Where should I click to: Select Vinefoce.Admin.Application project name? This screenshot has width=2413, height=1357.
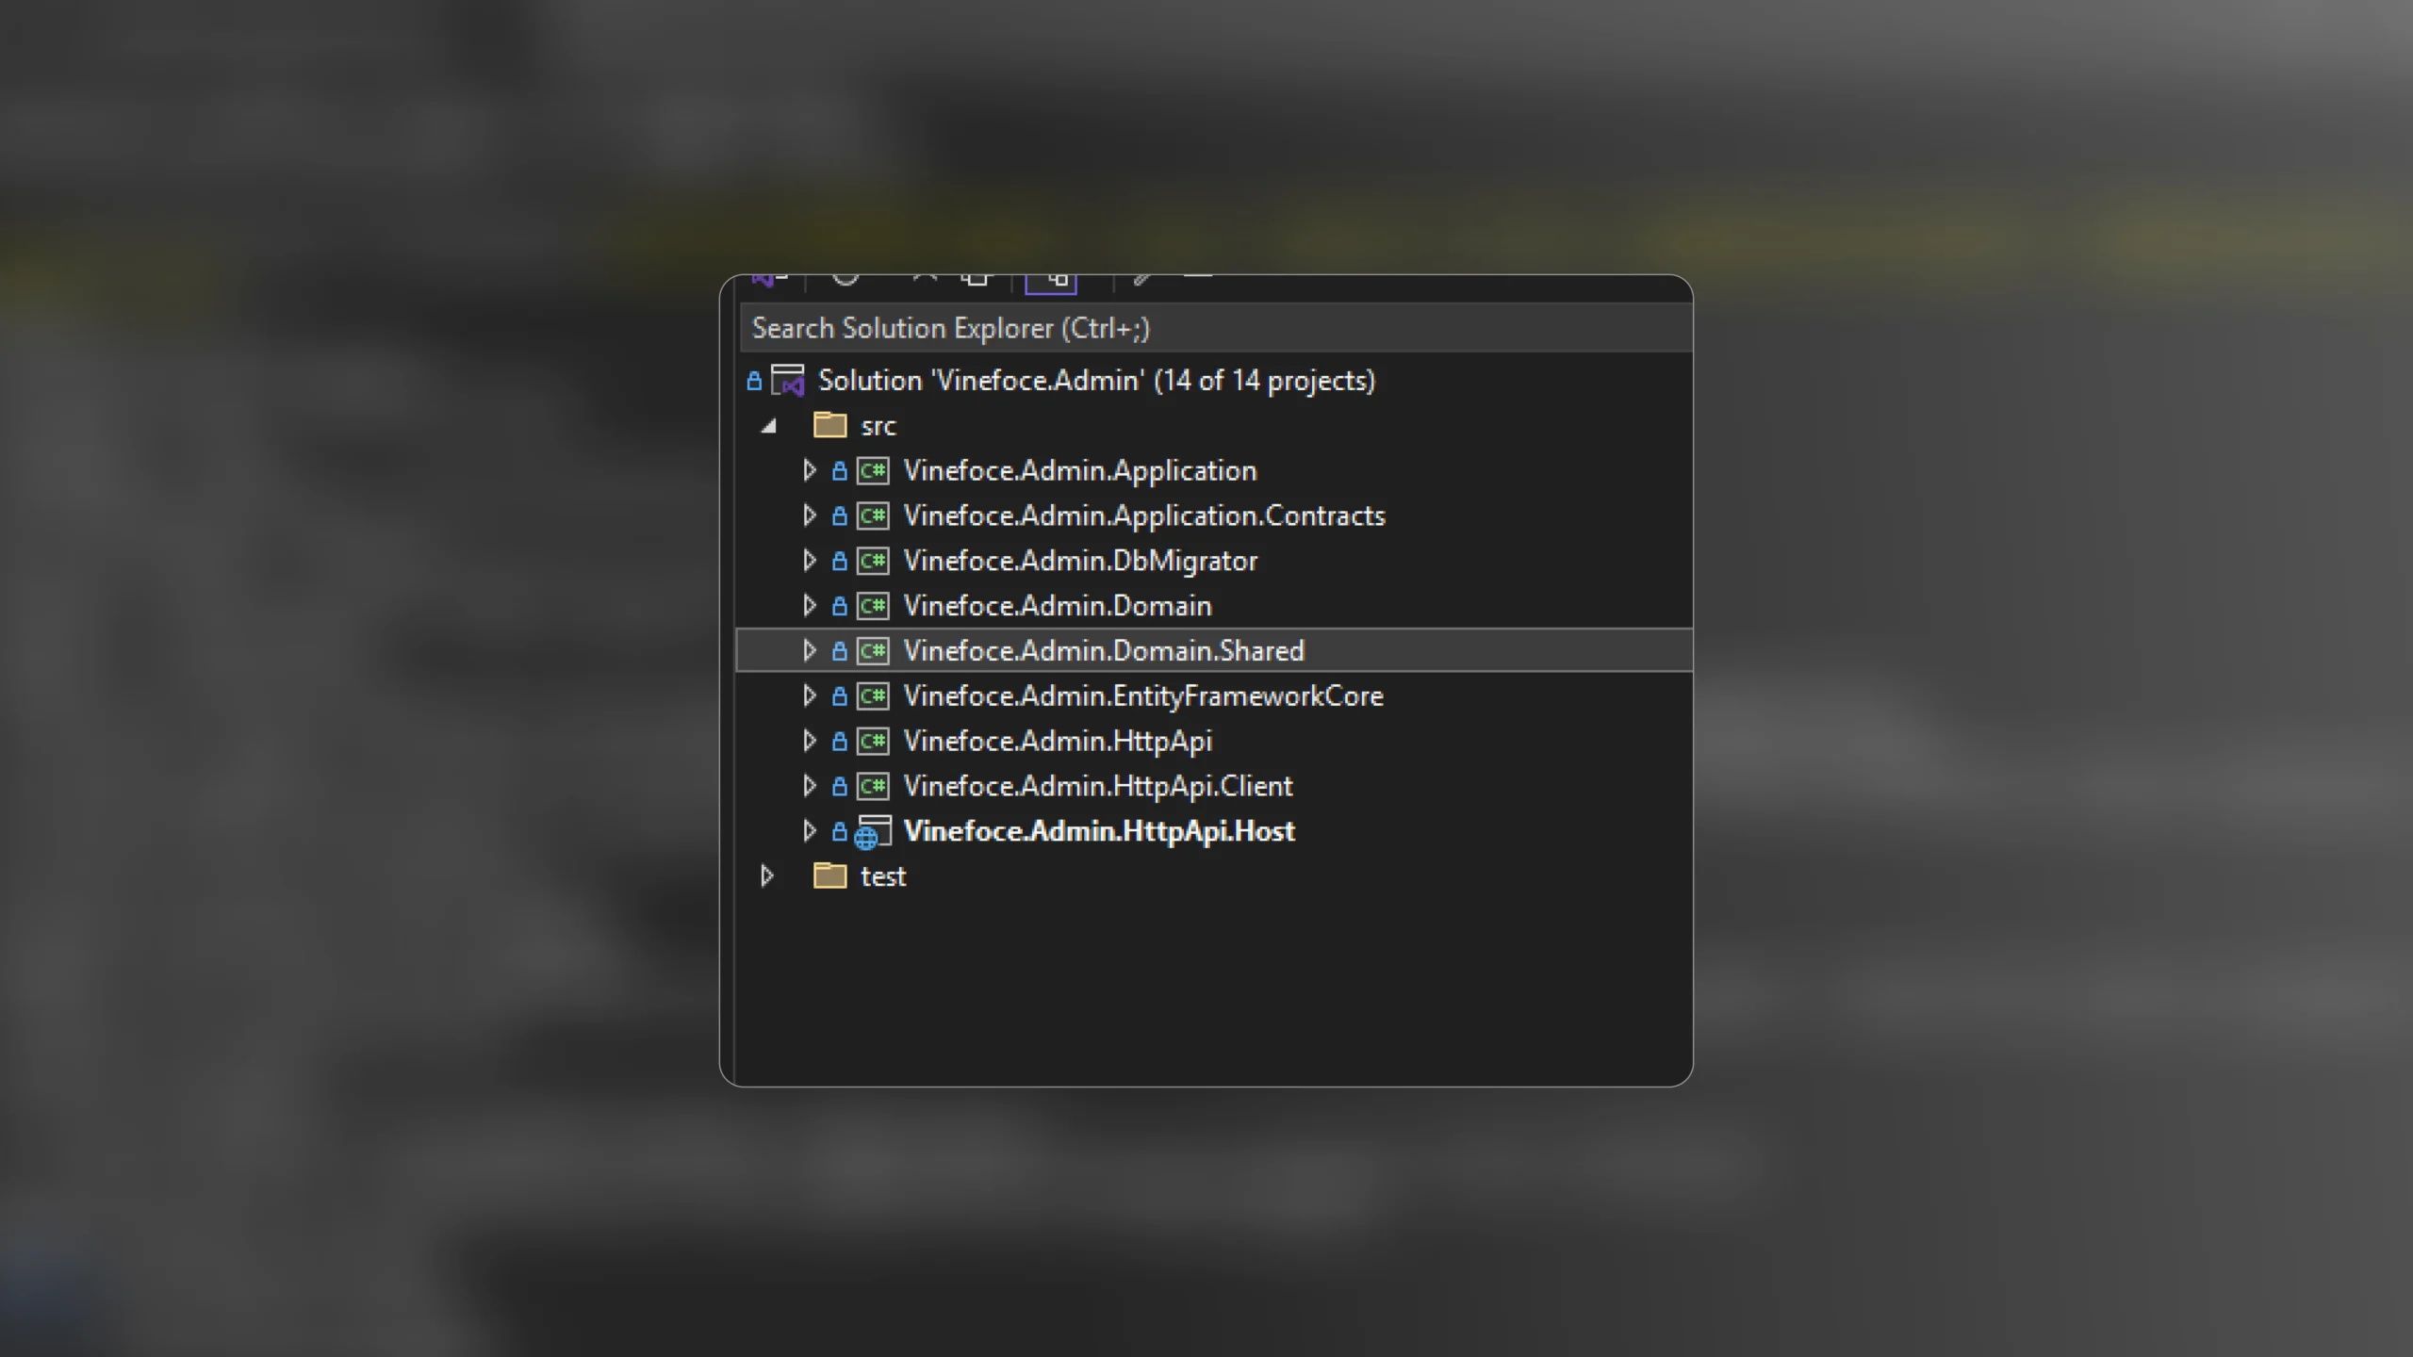(x=1080, y=471)
